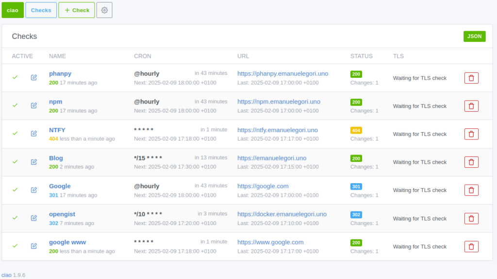The width and height of the screenshot is (497, 279).
Task: Click the 302 status badge for opengist
Action: point(356,214)
